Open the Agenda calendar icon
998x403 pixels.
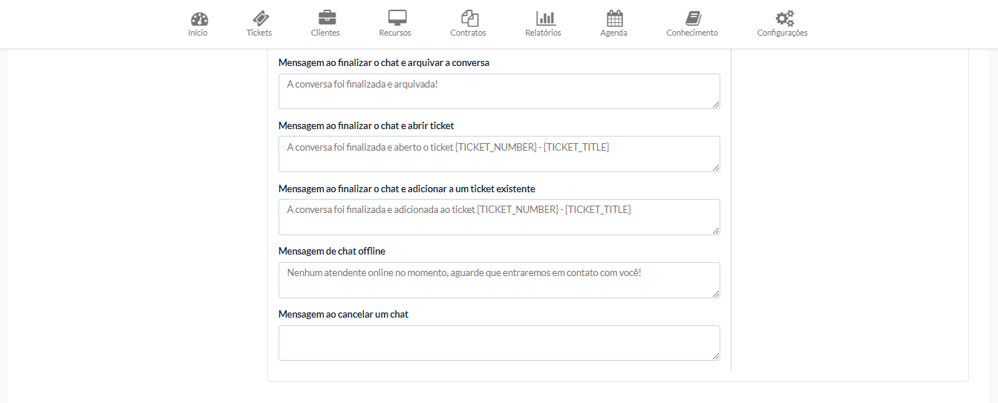click(x=615, y=19)
